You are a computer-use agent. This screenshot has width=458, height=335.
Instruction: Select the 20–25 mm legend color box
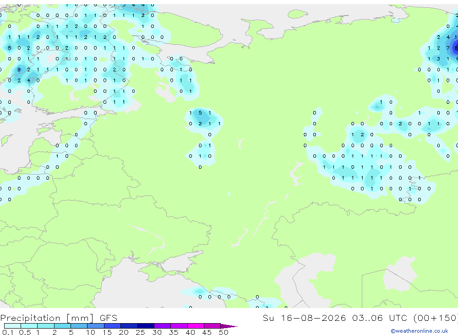[x=129, y=326]
